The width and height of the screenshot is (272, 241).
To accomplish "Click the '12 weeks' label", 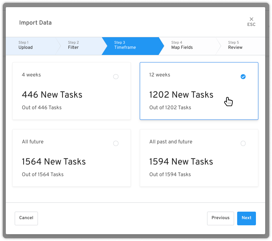I will pyautogui.click(x=160, y=75).
